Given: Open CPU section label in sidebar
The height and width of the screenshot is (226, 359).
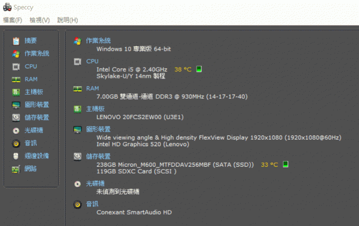Looking at the screenshot, I should click(31, 66).
